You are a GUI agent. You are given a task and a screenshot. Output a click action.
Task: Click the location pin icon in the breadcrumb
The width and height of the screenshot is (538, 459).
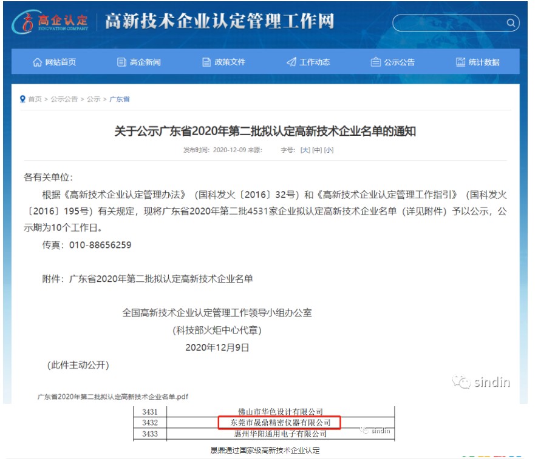[x=22, y=99]
